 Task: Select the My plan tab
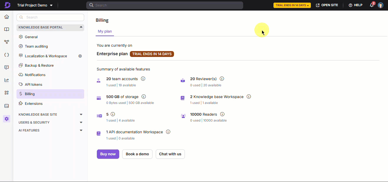(105, 31)
